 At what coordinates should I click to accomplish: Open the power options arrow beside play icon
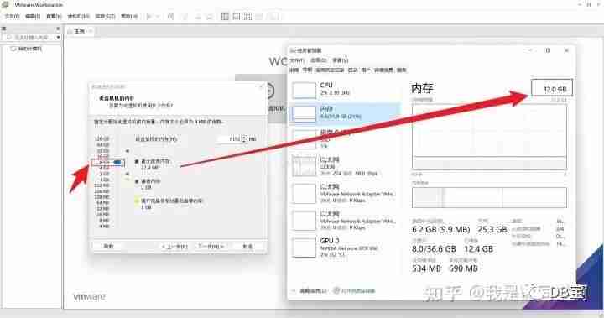157,17
